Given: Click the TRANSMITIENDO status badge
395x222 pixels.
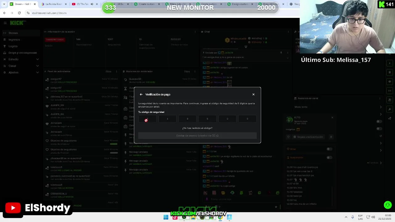Looking at the screenshot, I should pos(55,39).
